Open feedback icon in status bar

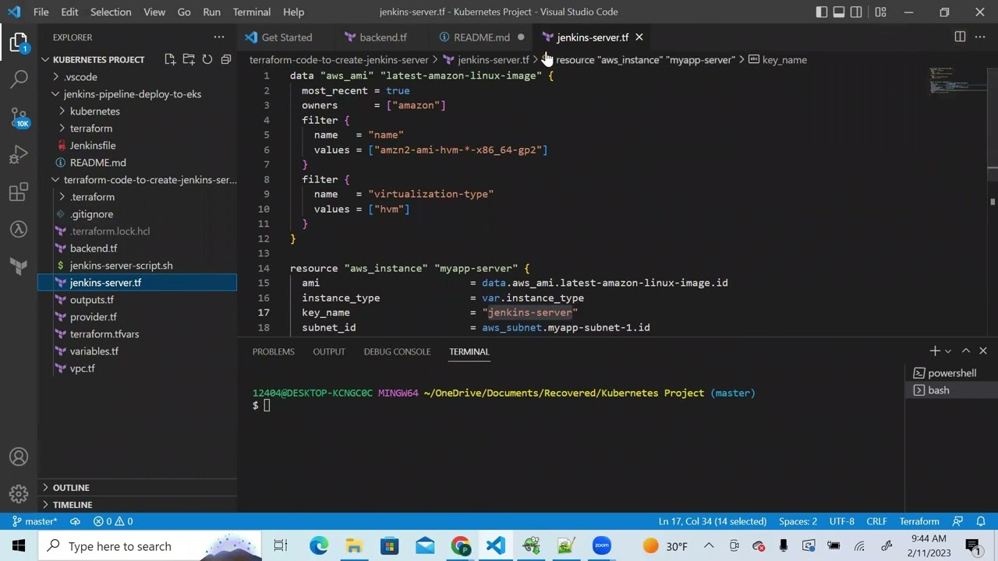[958, 521]
